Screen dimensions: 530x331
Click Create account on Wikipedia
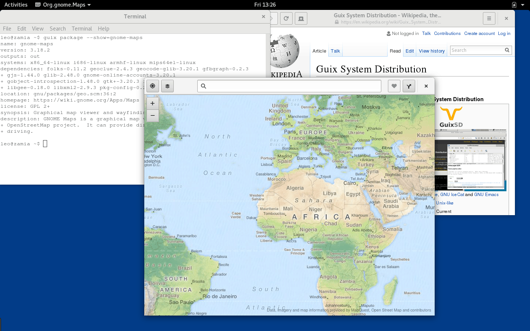pyautogui.click(x=479, y=33)
